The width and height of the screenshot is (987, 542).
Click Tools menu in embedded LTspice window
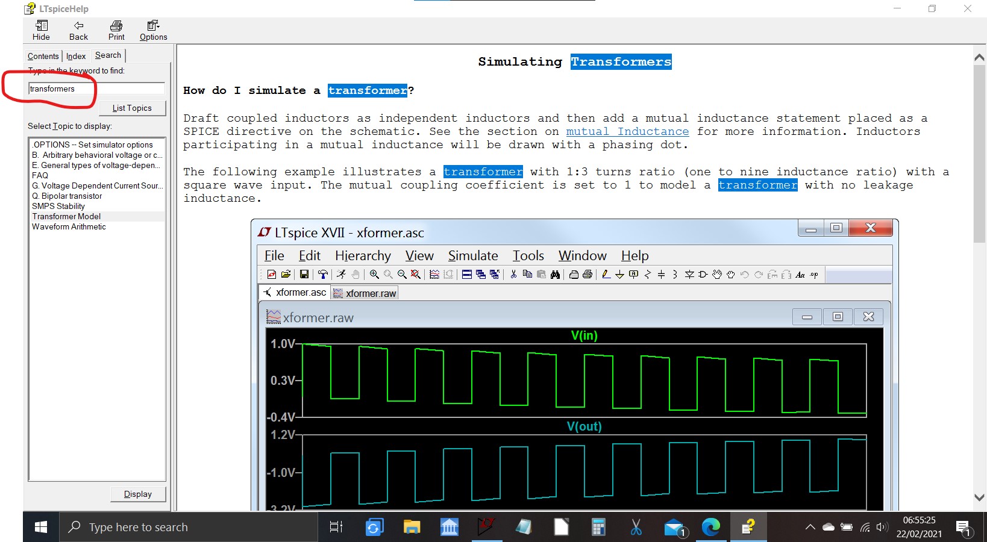[x=528, y=255]
